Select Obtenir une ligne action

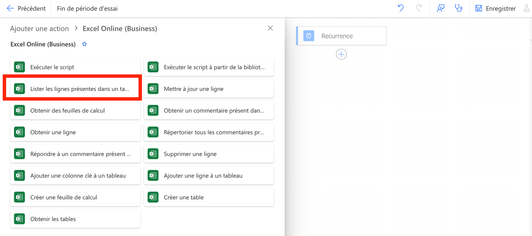click(x=75, y=132)
